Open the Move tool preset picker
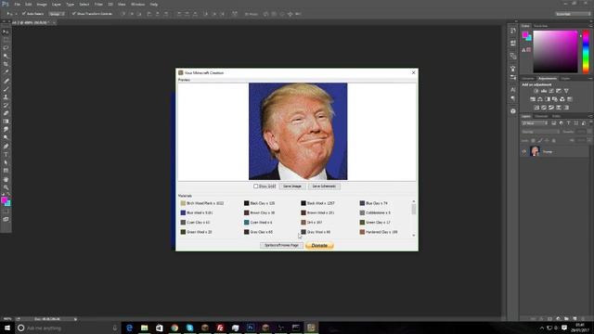The height and width of the screenshot is (334, 594). pyautogui.click(x=11, y=14)
